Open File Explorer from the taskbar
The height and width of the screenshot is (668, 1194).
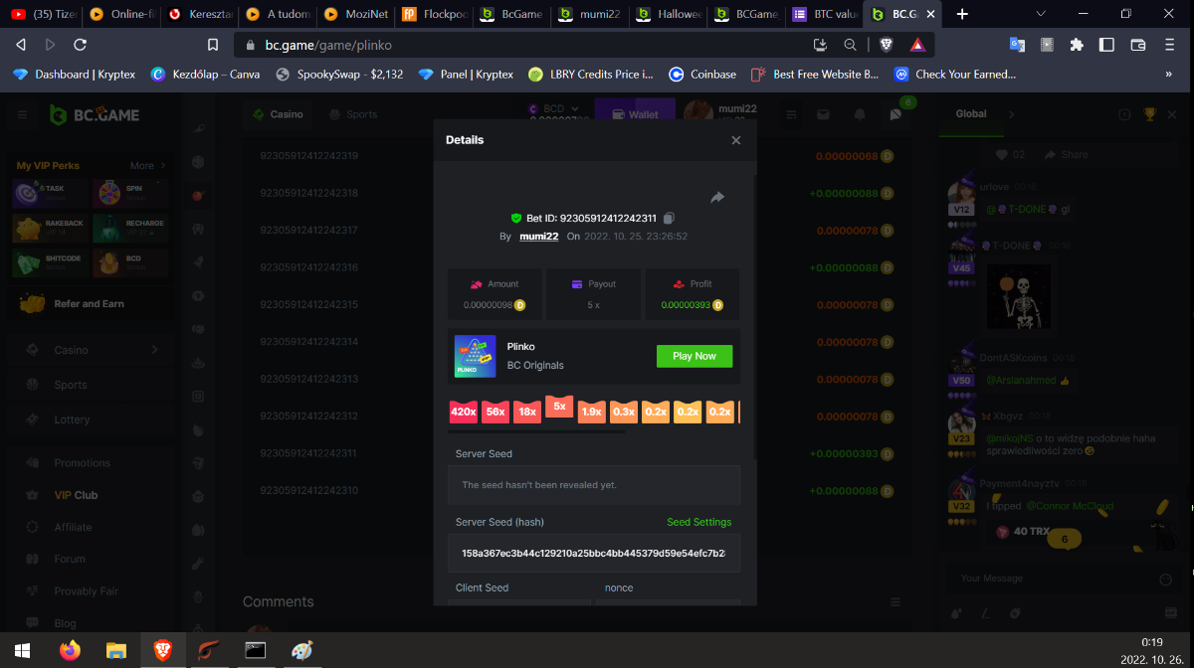point(116,651)
